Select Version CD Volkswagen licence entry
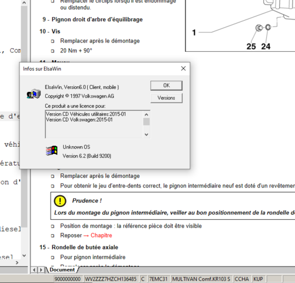 (x=79, y=120)
